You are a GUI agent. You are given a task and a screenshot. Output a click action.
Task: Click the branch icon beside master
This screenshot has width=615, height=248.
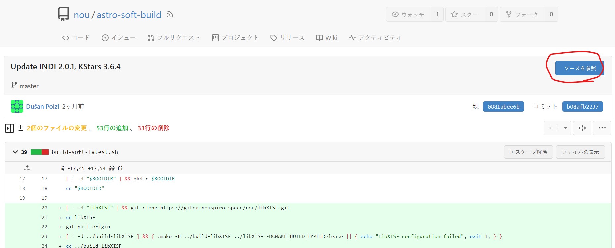tap(14, 85)
